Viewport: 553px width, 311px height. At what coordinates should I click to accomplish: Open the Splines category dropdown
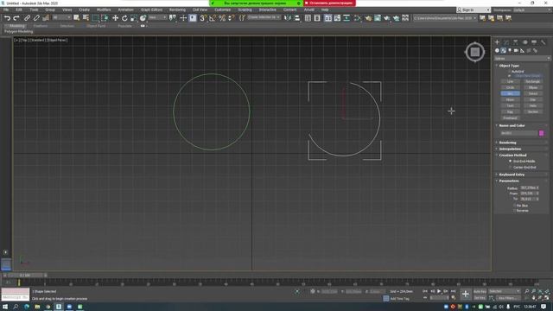(522, 59)
